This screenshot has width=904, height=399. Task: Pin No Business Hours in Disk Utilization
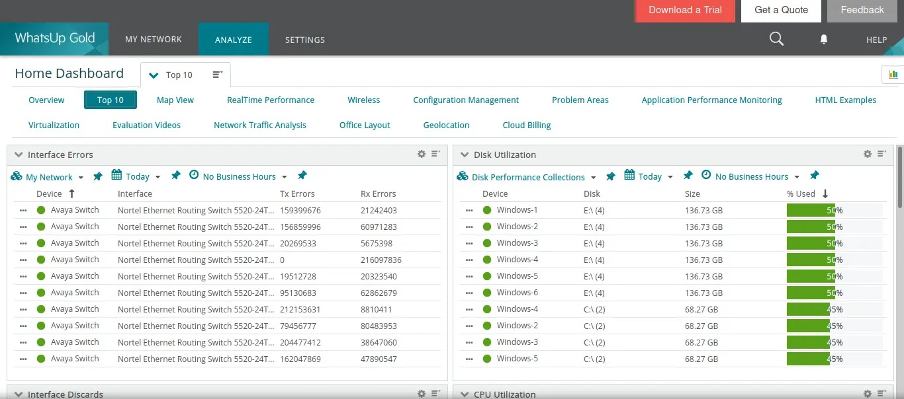pos(815,175)
